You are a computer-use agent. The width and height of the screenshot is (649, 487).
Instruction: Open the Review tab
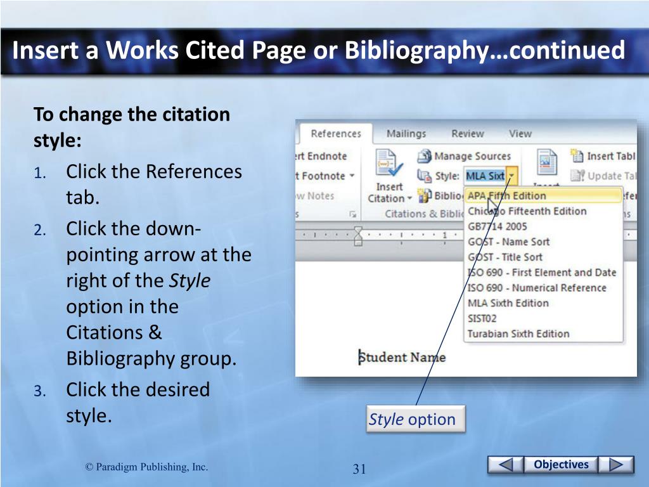467,134
